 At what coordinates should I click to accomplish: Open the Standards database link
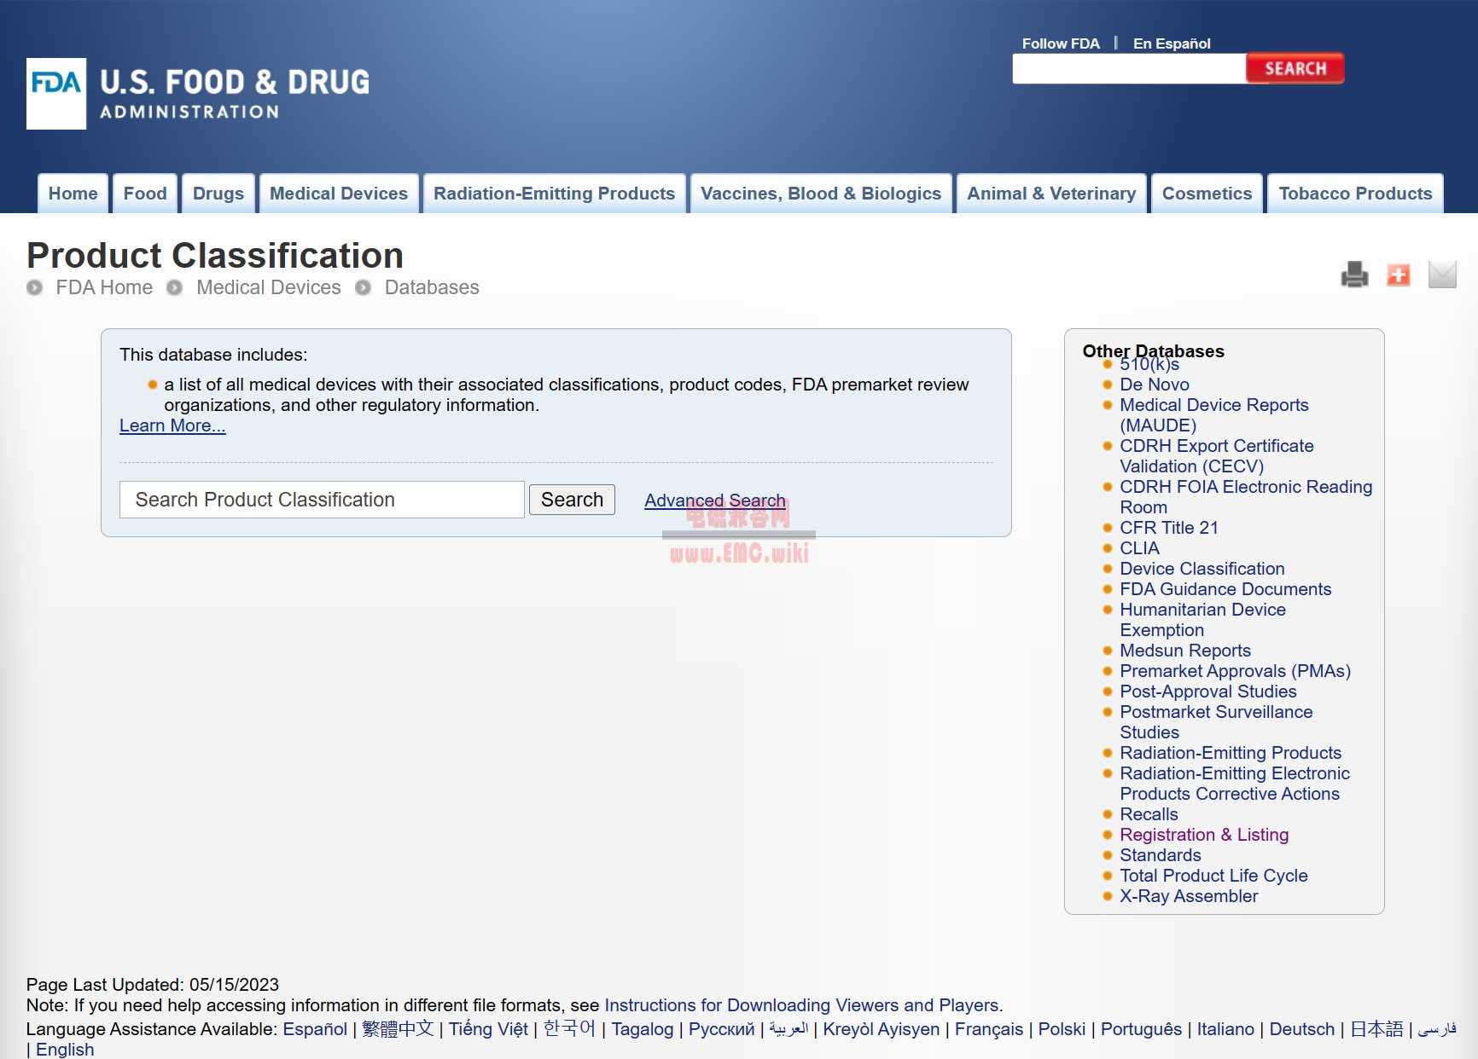pyautogui.click(x=1160, y=855)
